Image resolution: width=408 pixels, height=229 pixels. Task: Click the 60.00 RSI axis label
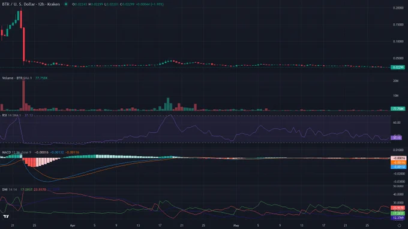(x=397, y=123)
